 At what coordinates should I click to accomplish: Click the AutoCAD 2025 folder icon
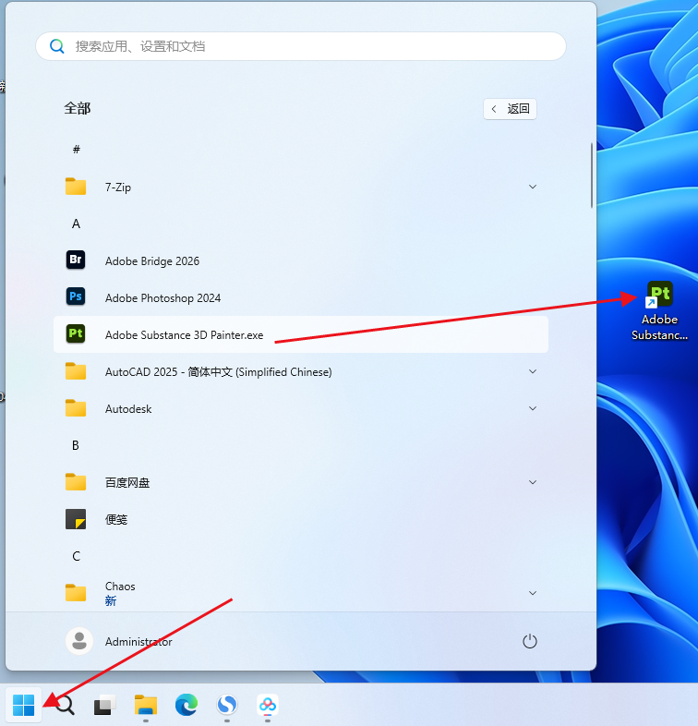coord(76,371)
